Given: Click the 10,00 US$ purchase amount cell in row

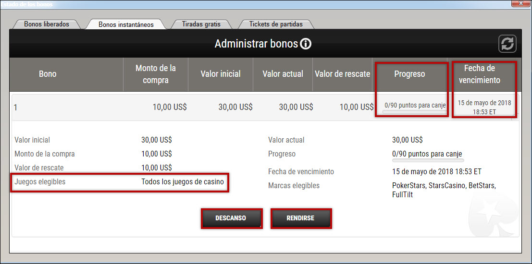Looking at the screenshot, I should tap(170, 107).
